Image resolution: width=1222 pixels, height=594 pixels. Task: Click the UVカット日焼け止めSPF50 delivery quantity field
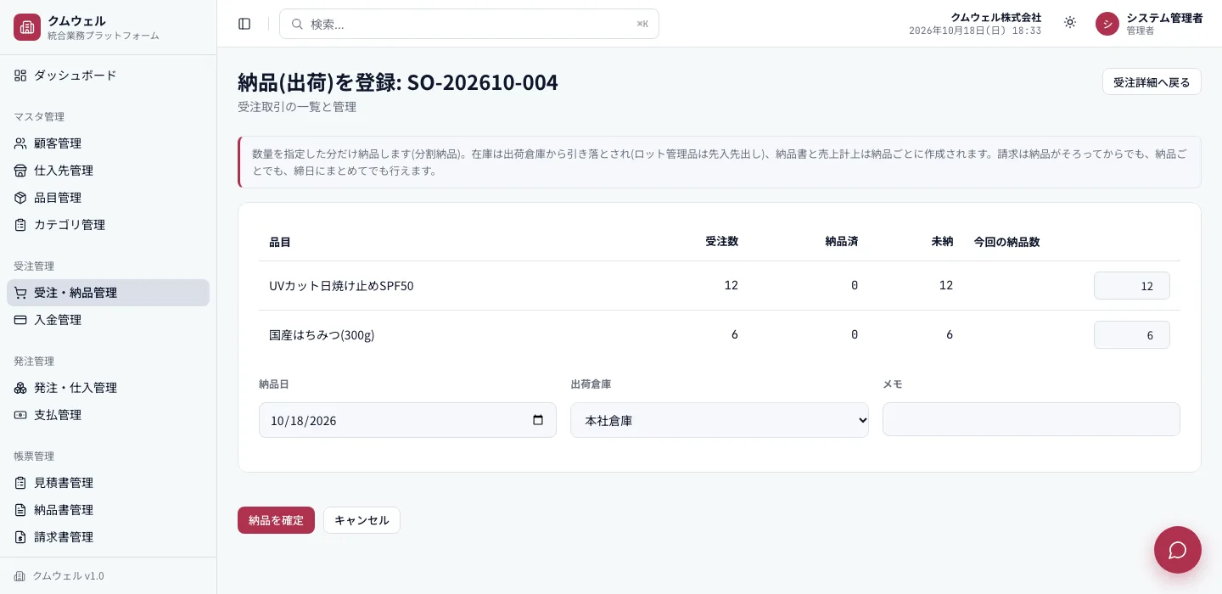tap(1132, 286)
